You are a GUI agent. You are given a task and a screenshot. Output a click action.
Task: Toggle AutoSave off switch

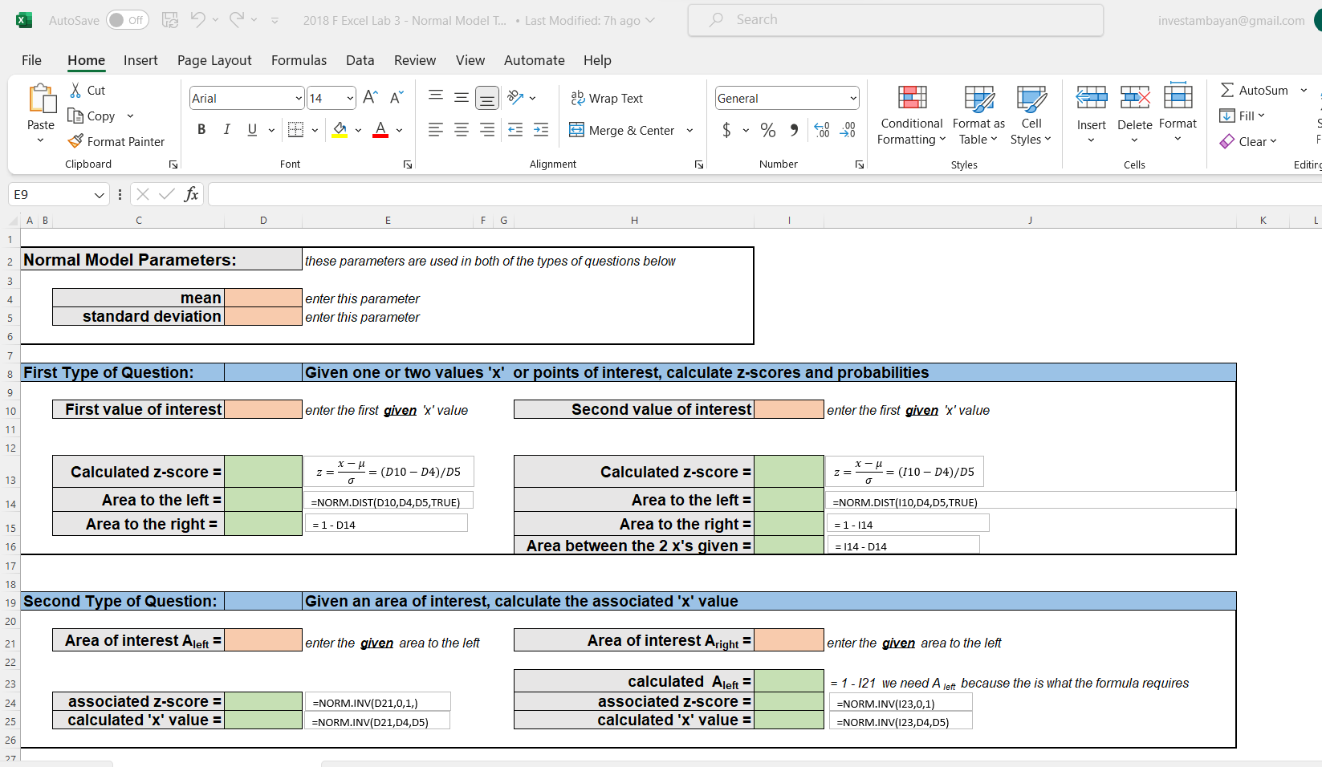[x=127, y=19]
